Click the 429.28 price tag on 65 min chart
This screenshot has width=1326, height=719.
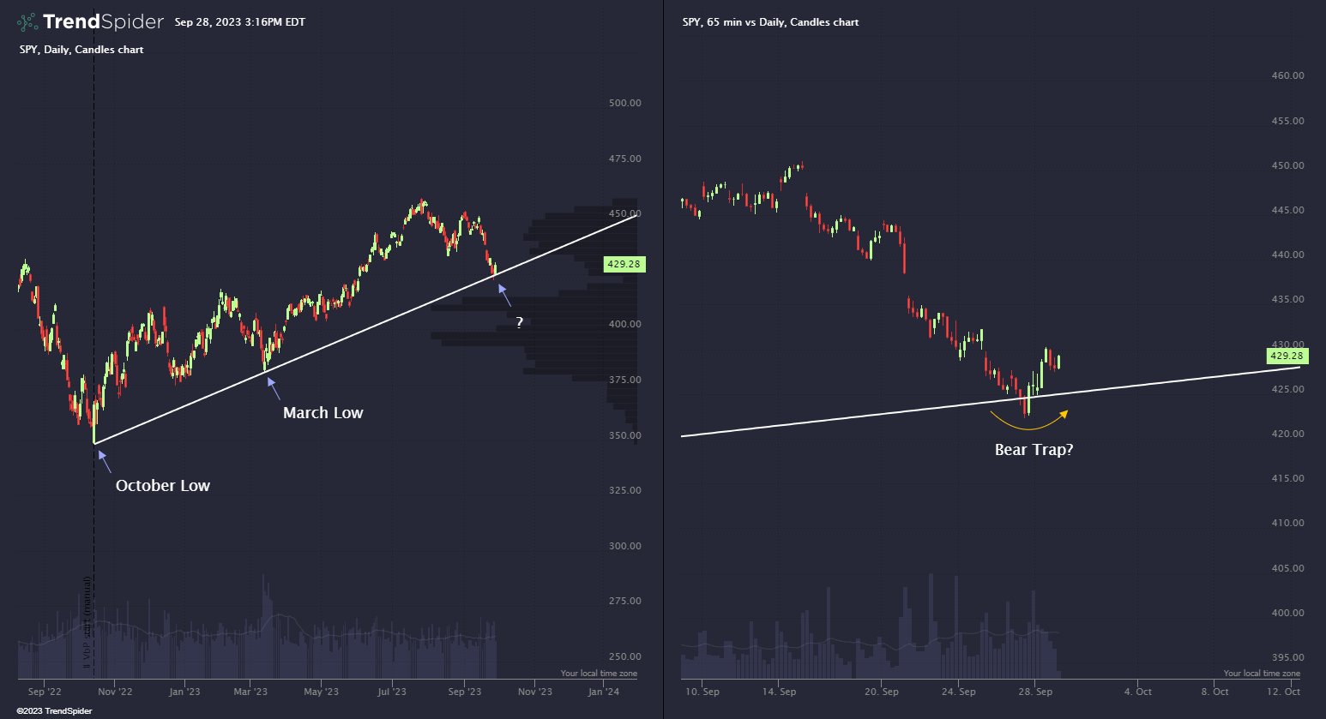[1287, 356]
